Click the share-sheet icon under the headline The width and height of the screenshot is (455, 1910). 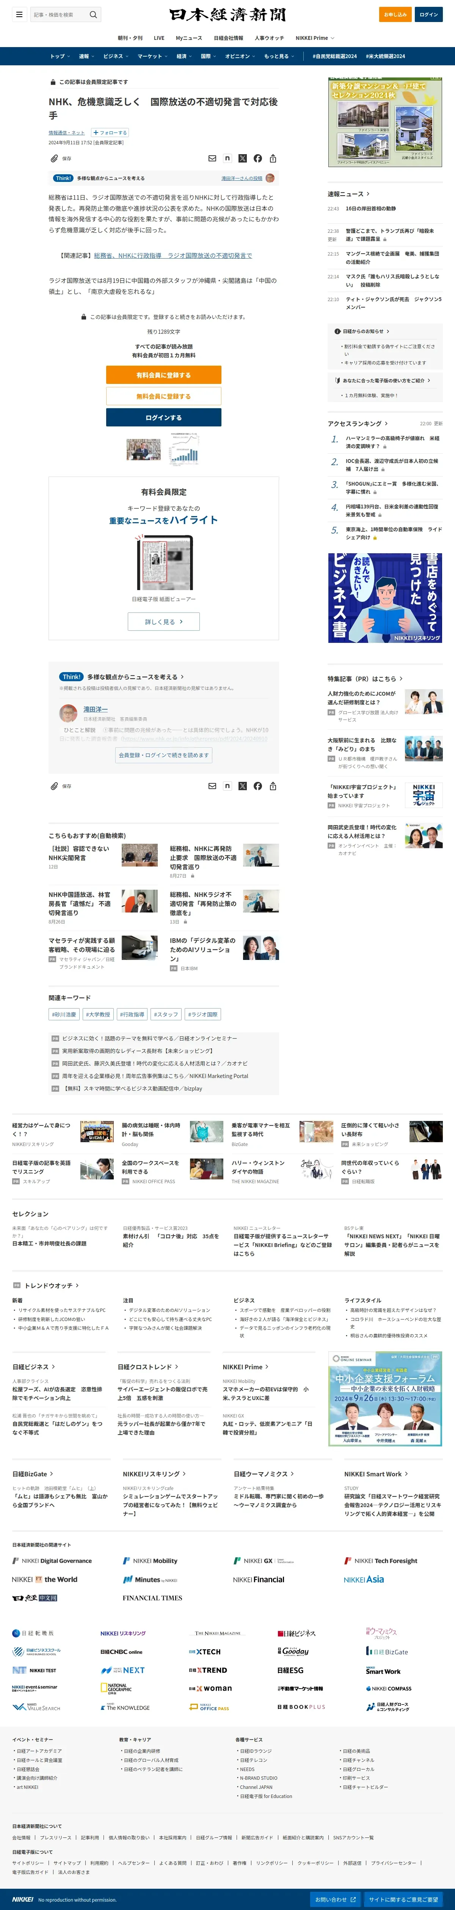coord(273,159)
